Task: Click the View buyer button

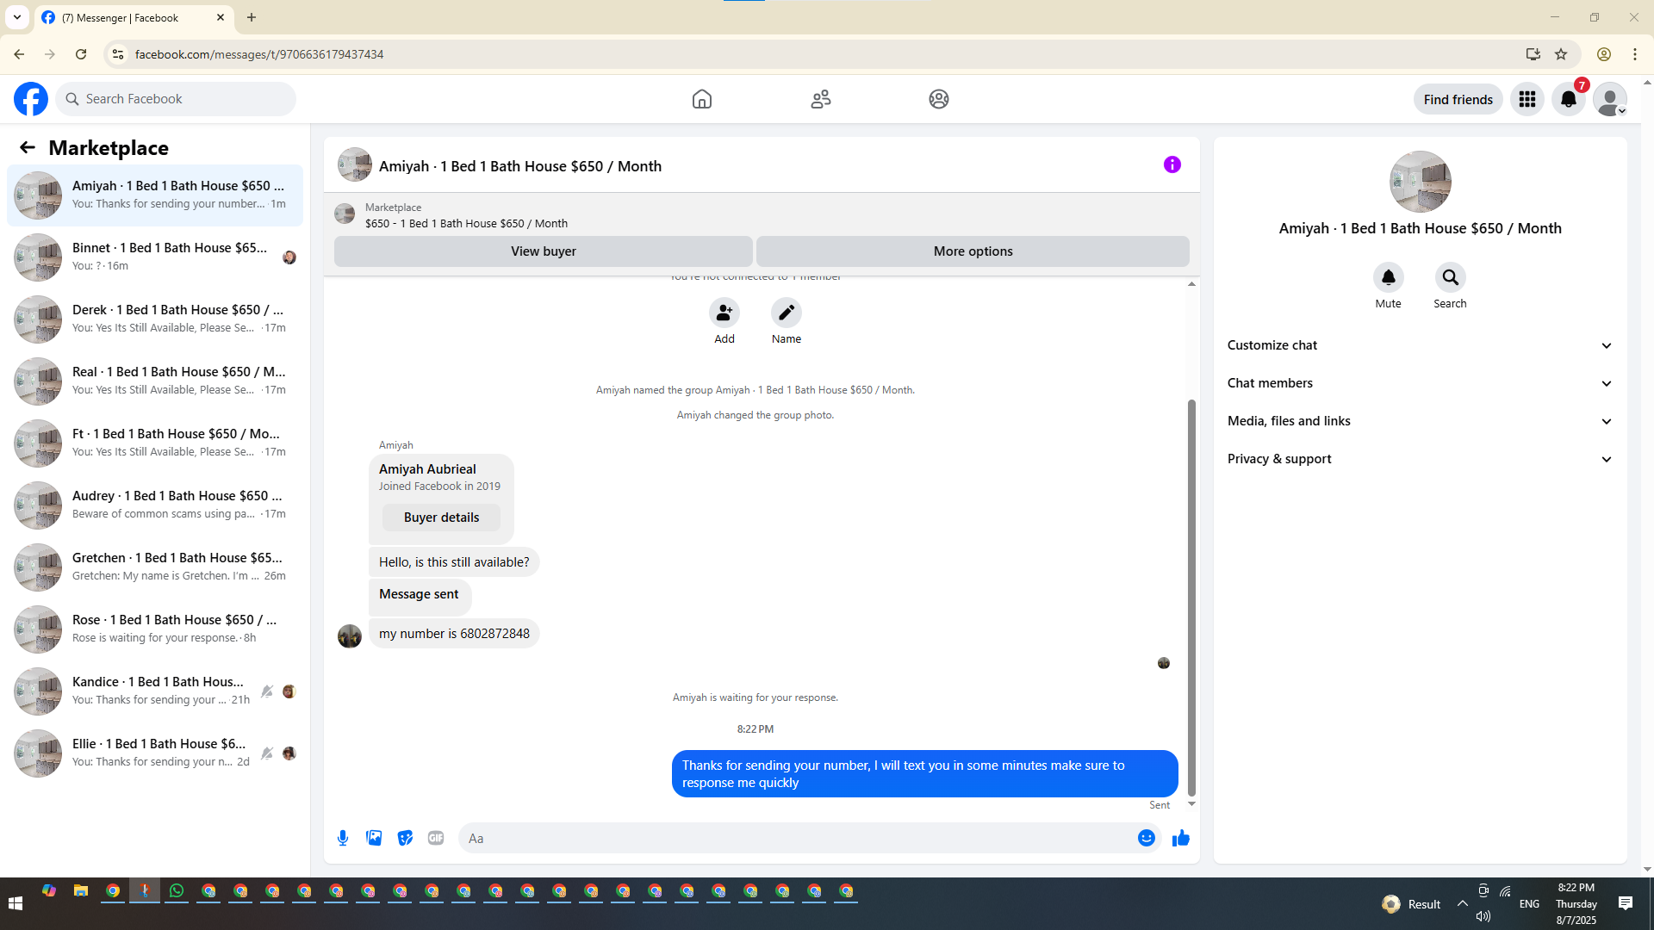Action: pyautogui.click(x=544, y=251)
